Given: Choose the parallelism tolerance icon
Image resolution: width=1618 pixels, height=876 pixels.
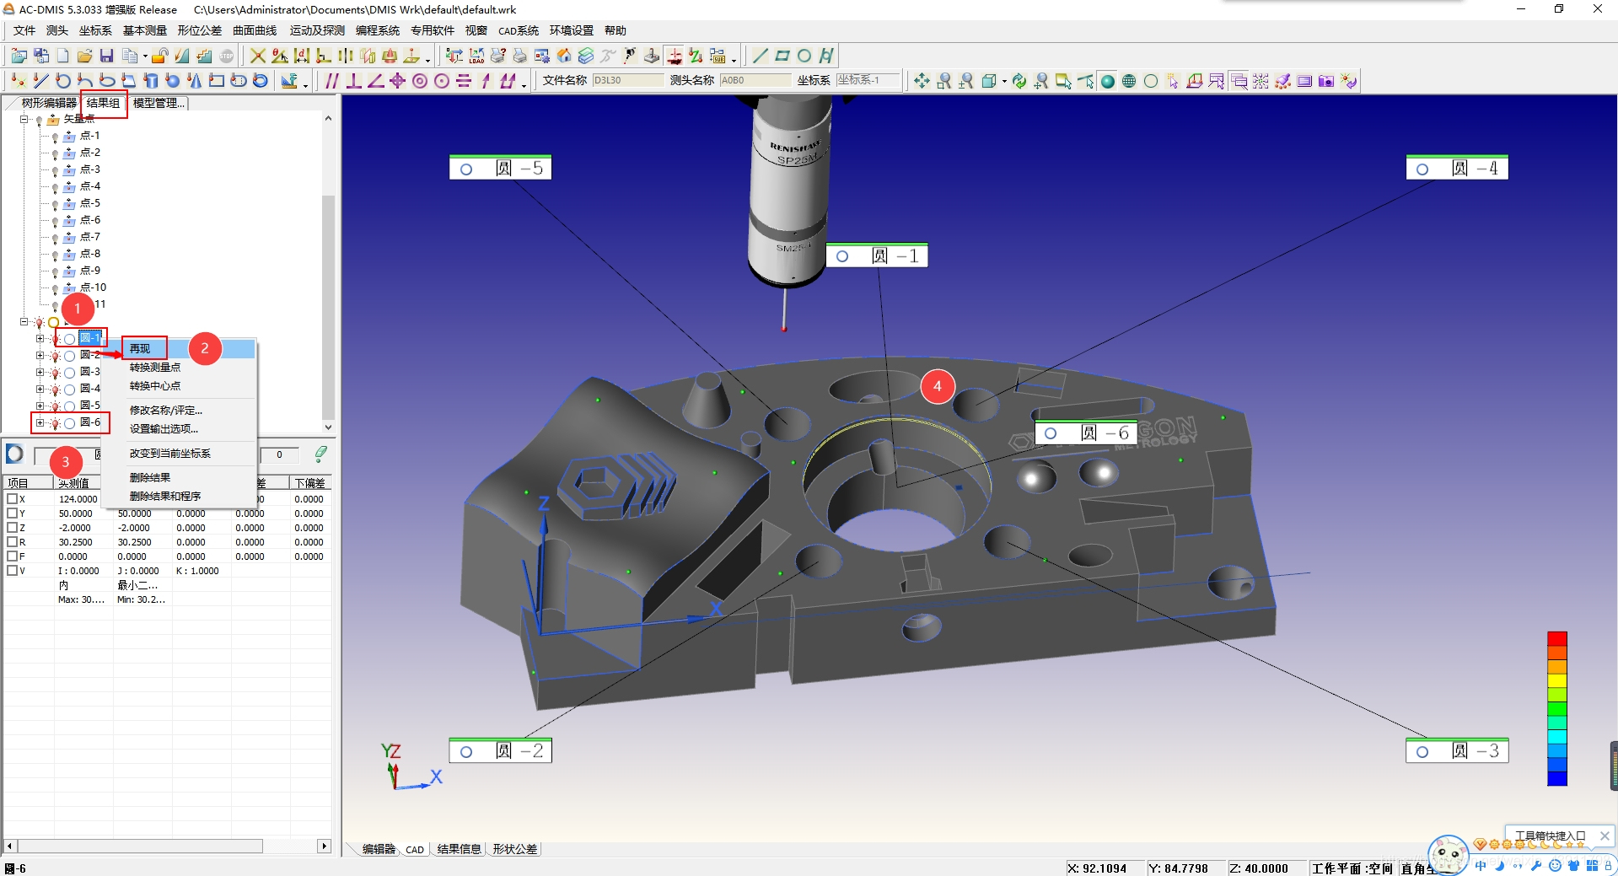Looking at the screenshot, I should click(332, 81).
